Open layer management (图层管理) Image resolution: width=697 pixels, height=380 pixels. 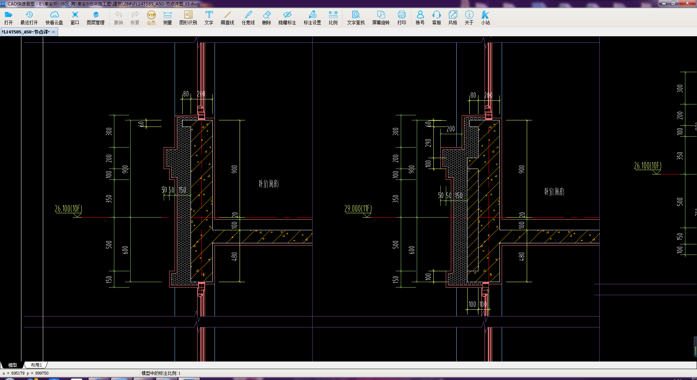(95, 17)
